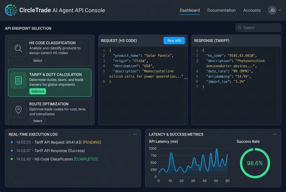Image resolution: width=286 pixels, height=192 pixels.
Task: Click the "duty_rate": "0% (MFN)" line
Action: point(230,71)
